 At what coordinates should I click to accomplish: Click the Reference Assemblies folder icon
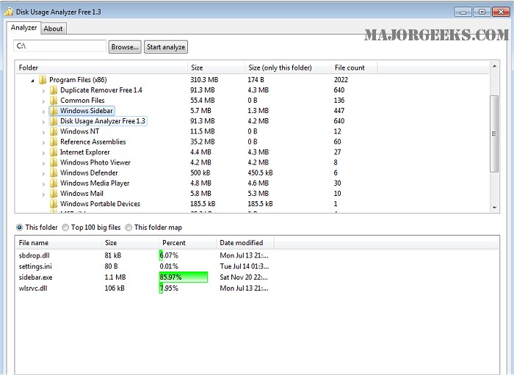tap(54, 142)
